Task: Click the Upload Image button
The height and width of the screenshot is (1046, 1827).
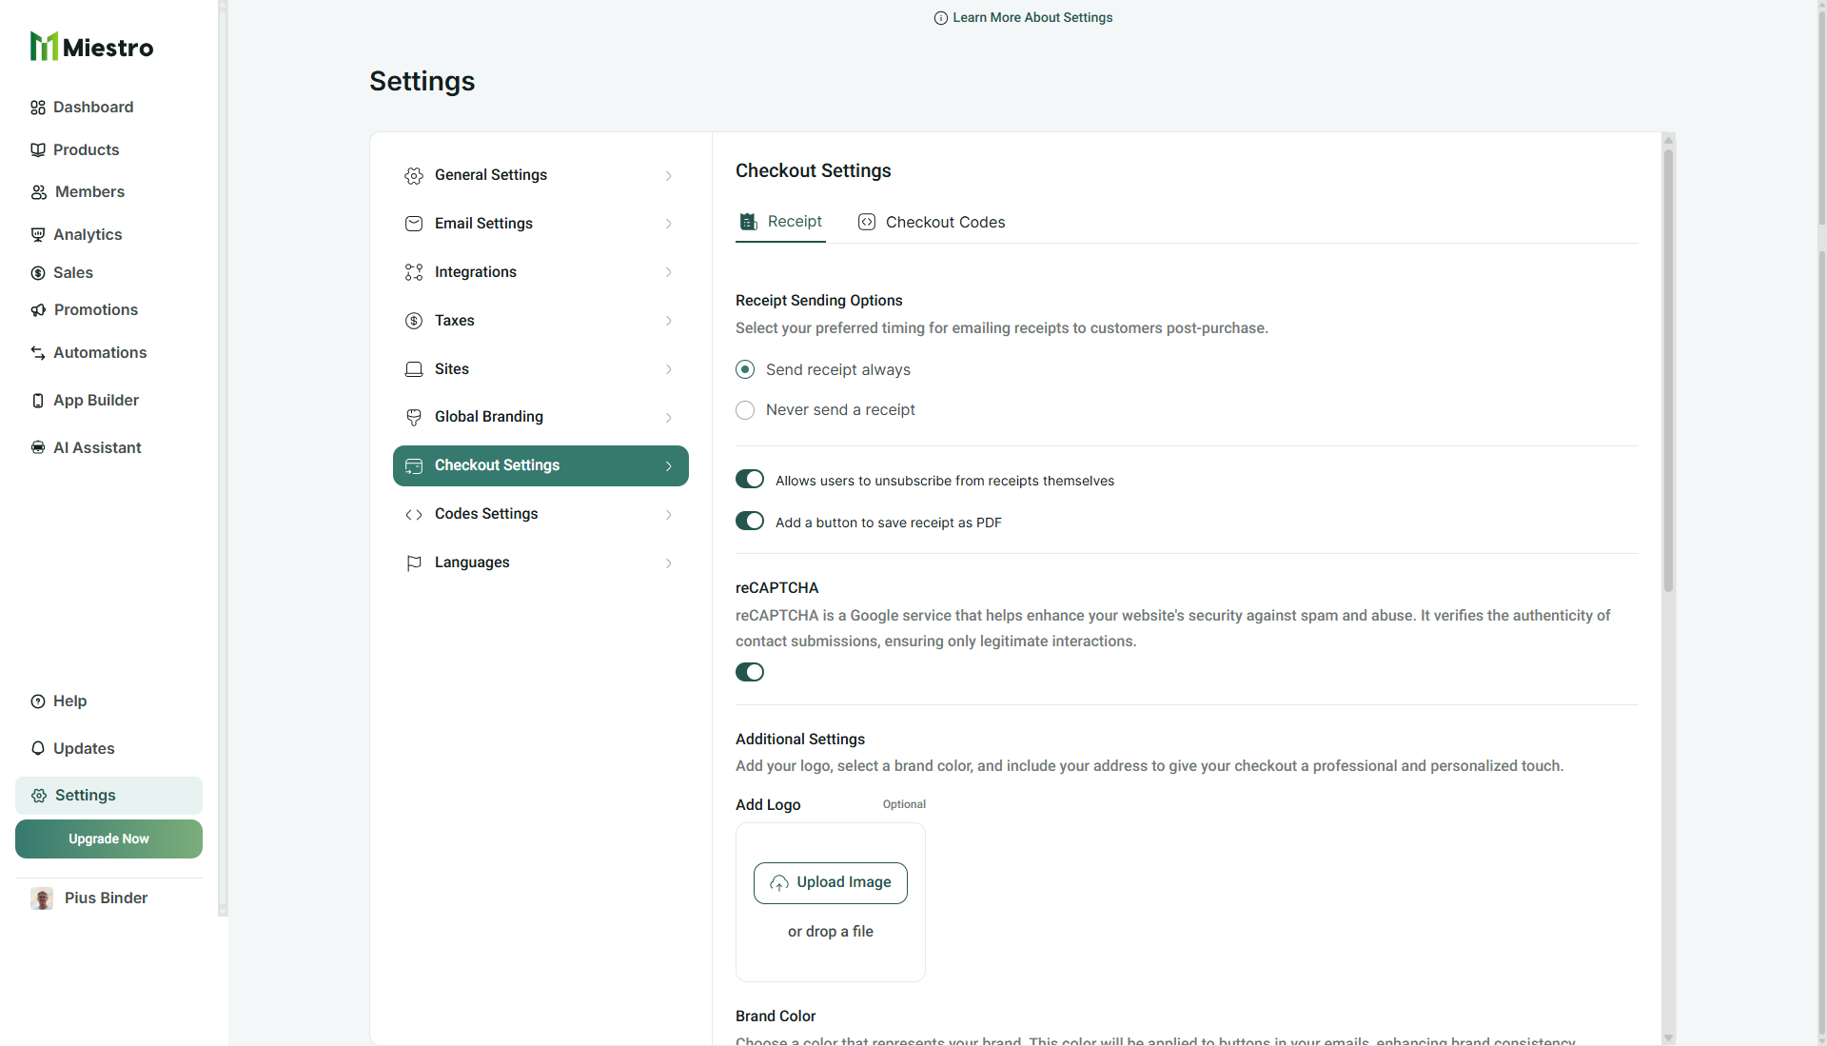Action: (x=830, y=883)
